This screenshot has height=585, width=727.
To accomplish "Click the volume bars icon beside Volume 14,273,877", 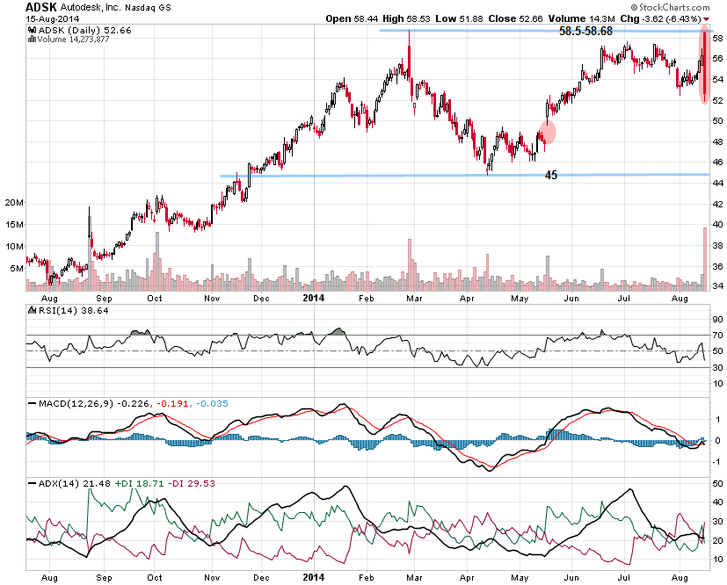I will point(32,40).
